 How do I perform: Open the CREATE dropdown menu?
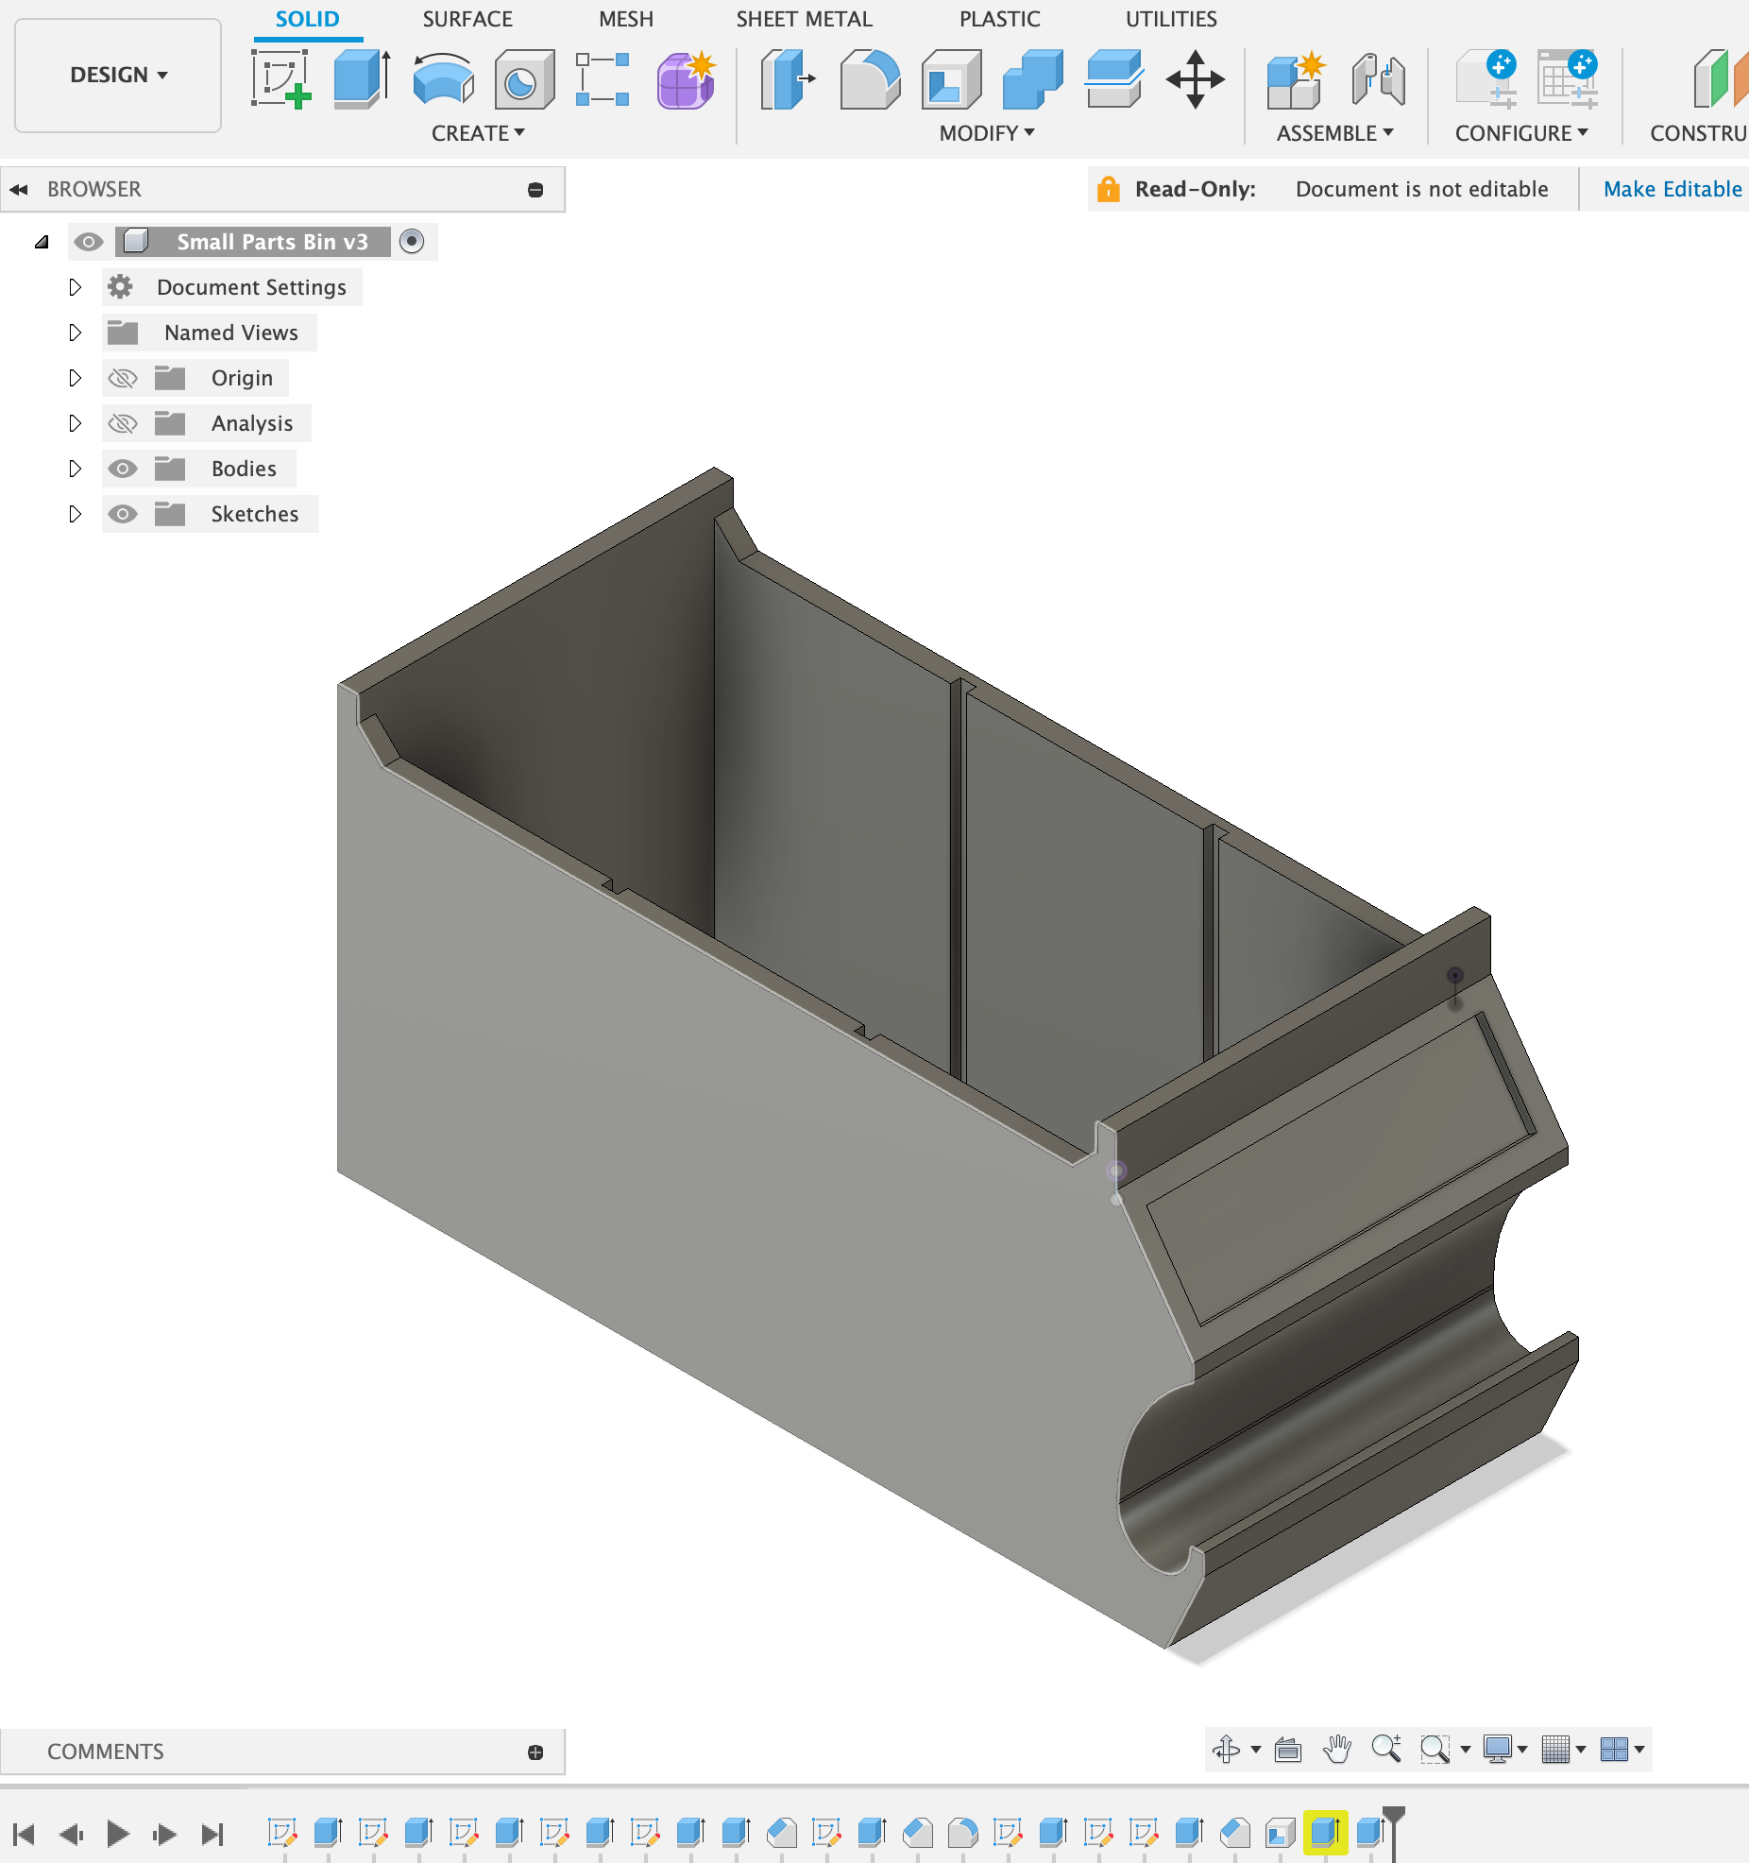478,133
